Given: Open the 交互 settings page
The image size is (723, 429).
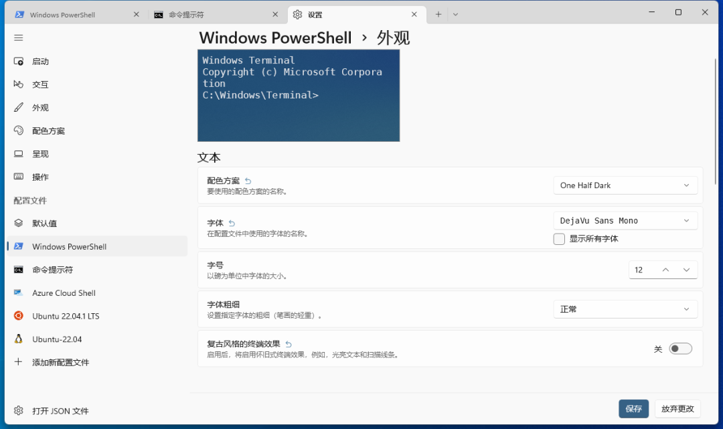Looking at the screenshot, I should point(97,84).
